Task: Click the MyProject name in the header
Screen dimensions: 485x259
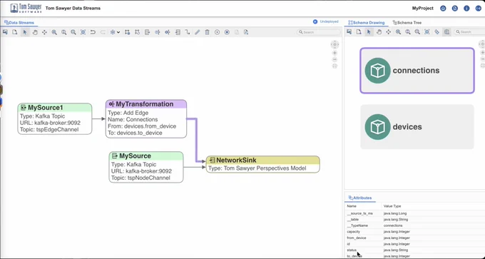Action: (x=422, y=9)
